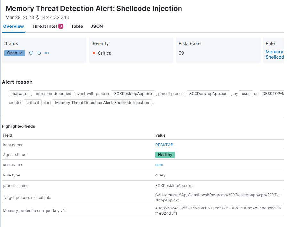Click the critical tag in Alert reason
Viewport: 297px width, 227px height.
point(33,103)
